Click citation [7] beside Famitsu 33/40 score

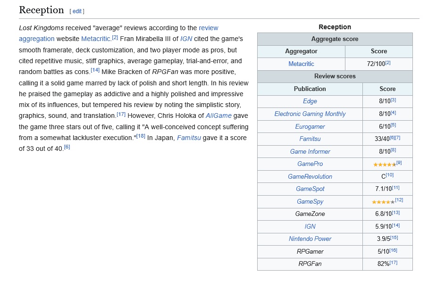click(398, 138)
